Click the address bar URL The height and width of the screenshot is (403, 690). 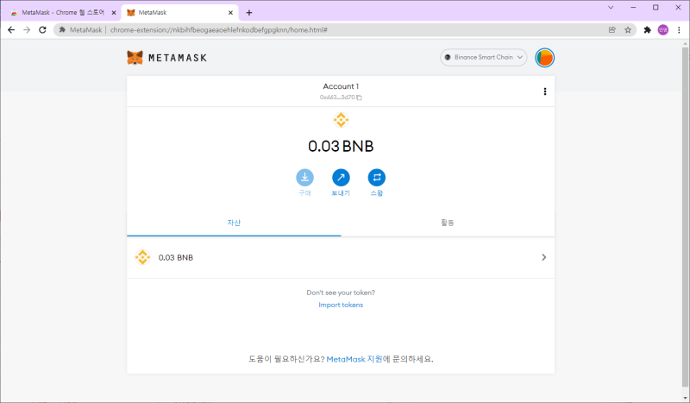click(x=219, y=30)
